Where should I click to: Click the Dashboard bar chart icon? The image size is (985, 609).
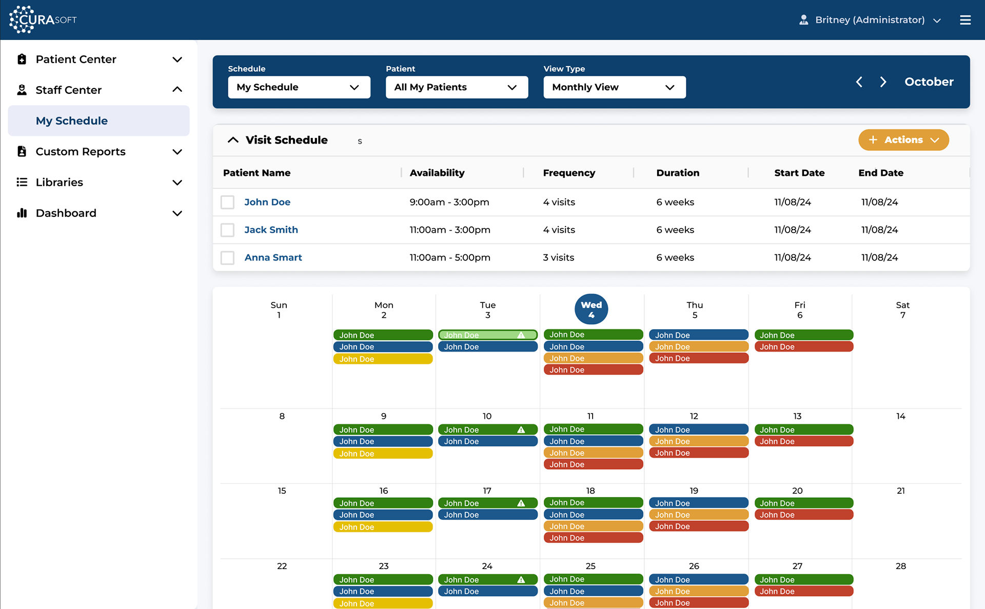[22, 213]
